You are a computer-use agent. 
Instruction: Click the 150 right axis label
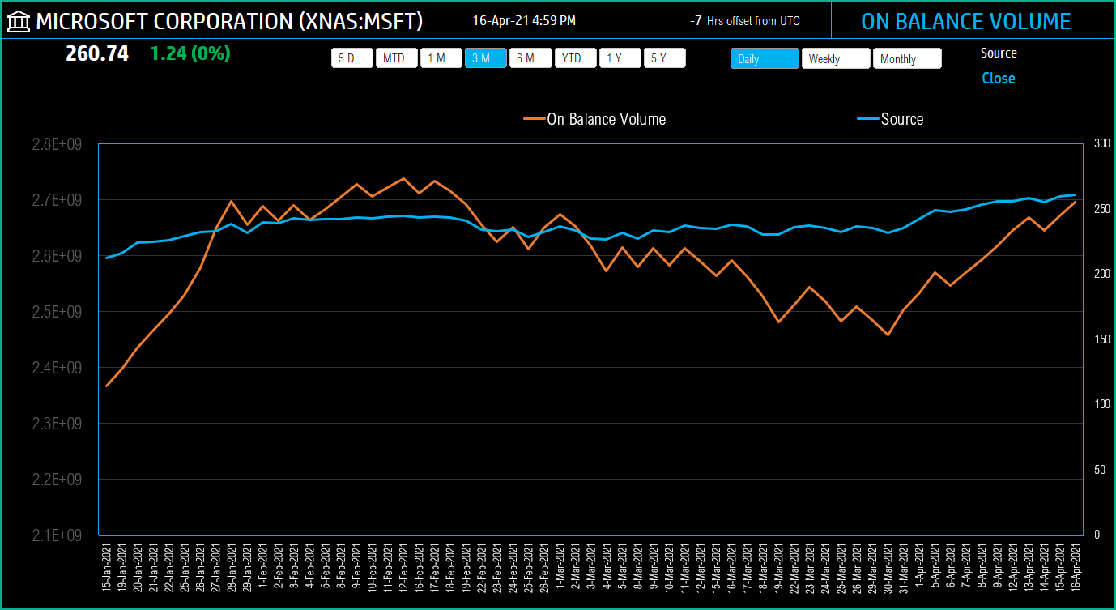pos(1101,339)
